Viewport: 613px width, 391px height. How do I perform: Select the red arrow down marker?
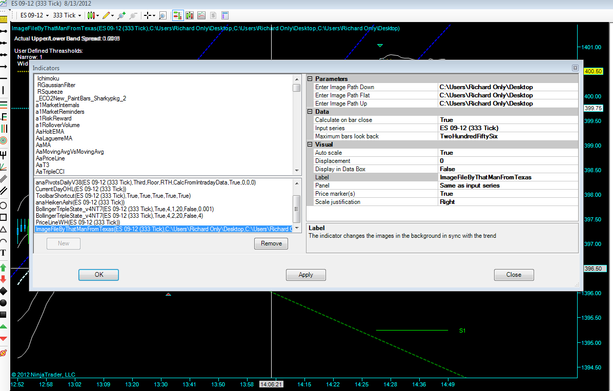(x=4, y=279)
